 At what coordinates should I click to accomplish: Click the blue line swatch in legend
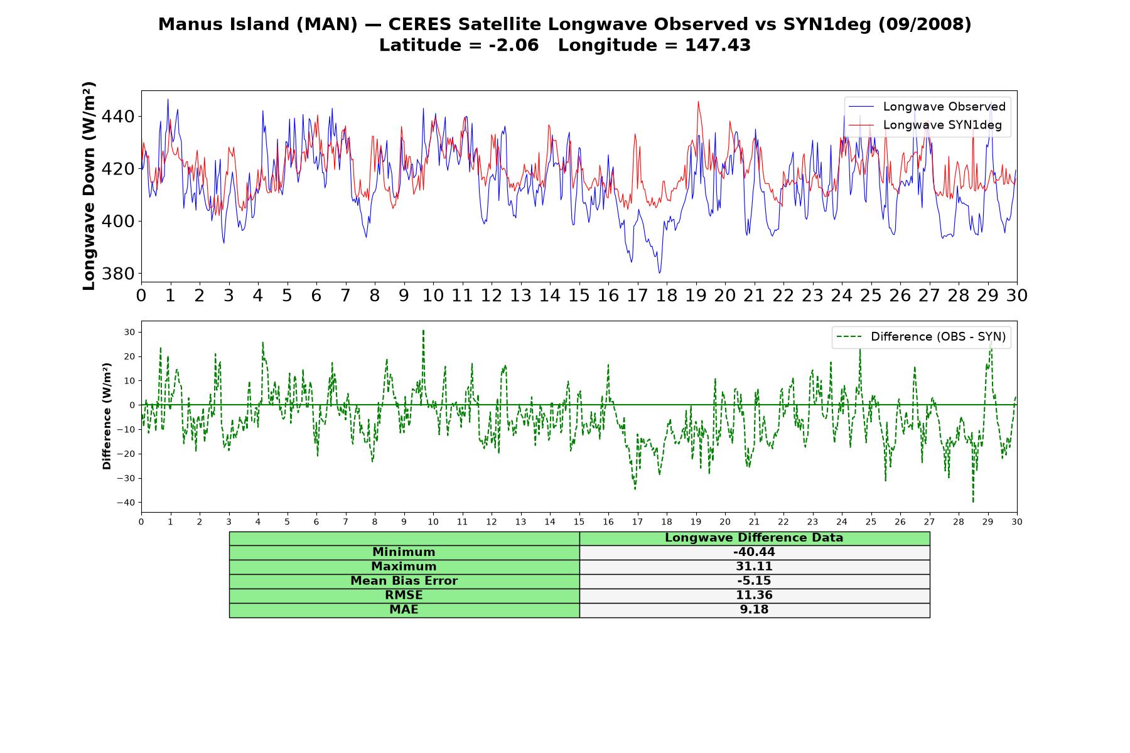[861, 107]
